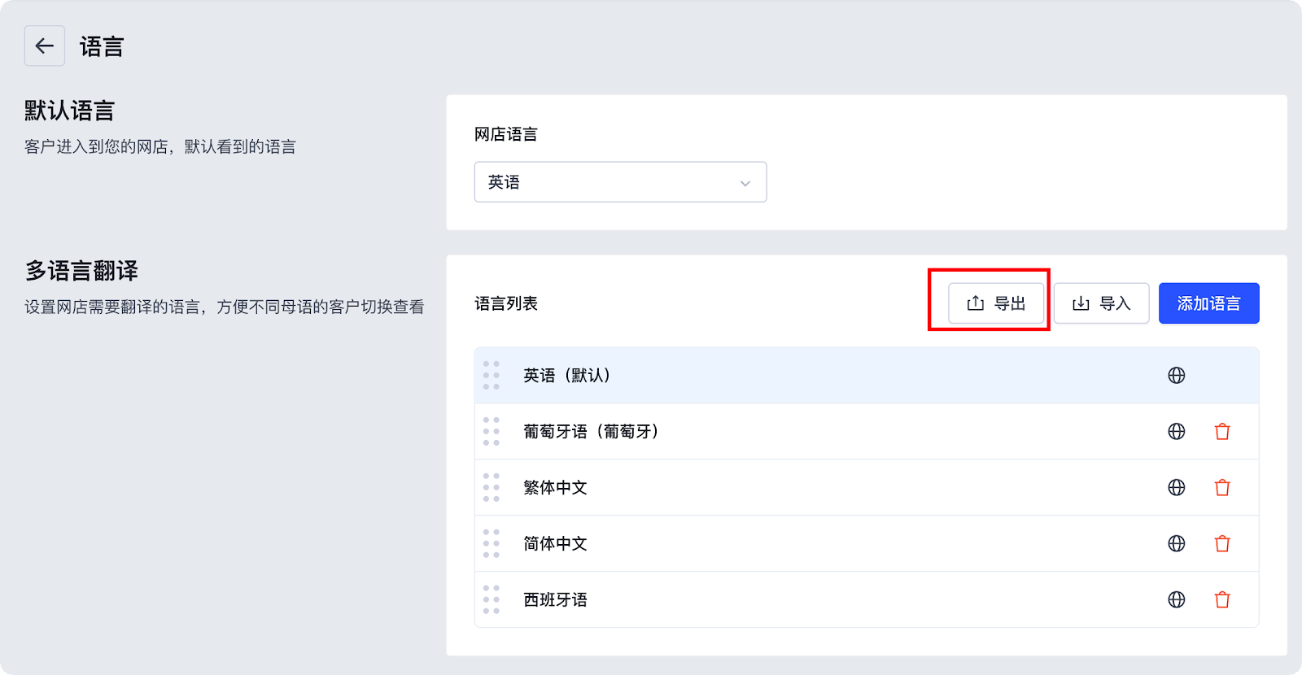Click the drag handle beside 简体中文
Viewport: 1302px width, 675px height.
(x=492, y=544)
